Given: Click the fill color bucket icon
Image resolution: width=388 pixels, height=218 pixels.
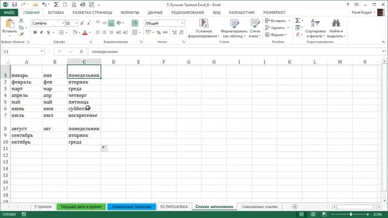Looking at the screenshot, I should point(75,32).
